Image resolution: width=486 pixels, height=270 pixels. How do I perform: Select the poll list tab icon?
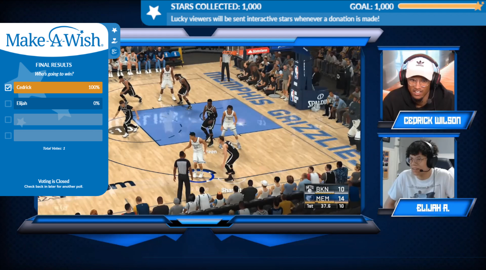(114, 52)
